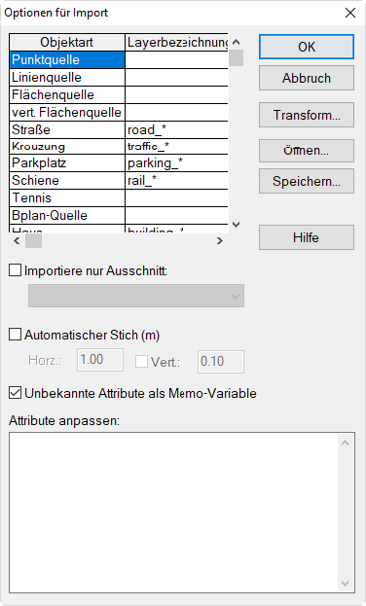This screenshot has height=606, width=366.
Task: Click the table's vertical scrollbar thumb
Action: 236,58
